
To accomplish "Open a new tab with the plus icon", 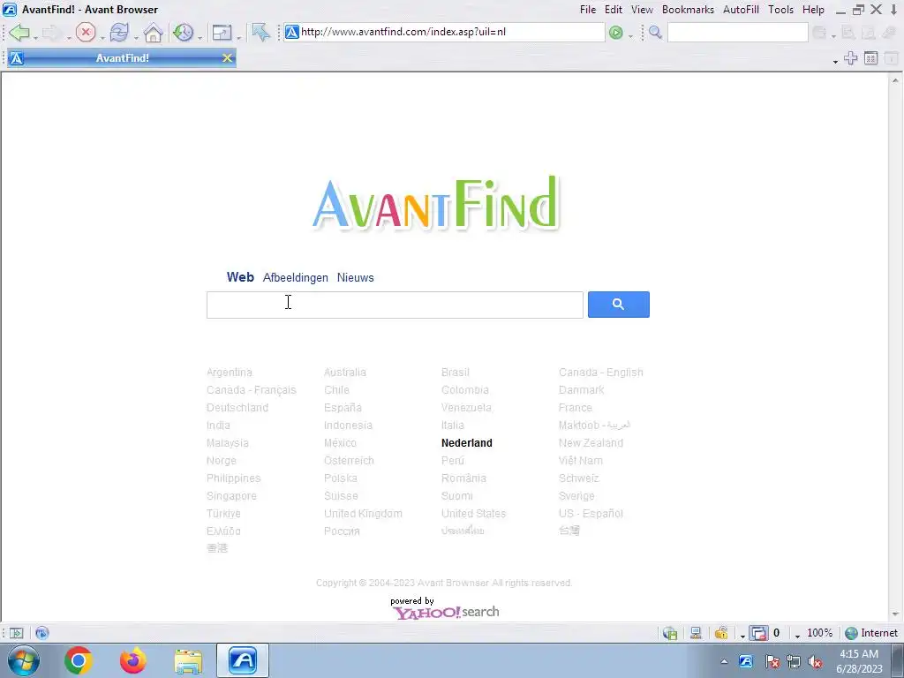I will pyautogui.click(x=850, y=58).
